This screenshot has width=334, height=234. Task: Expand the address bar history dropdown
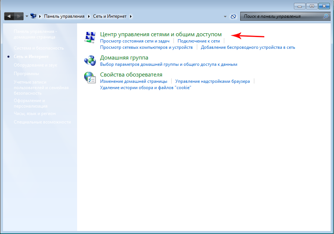pos(225,17)
